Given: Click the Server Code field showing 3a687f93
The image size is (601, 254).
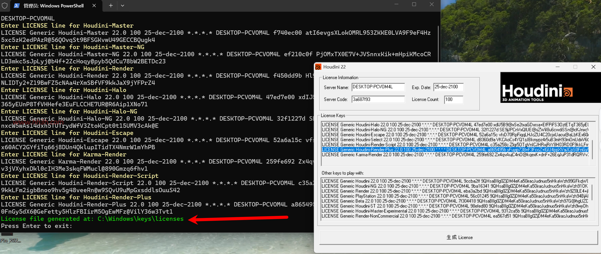Looking at the screenshot, I should coord(378,99).
